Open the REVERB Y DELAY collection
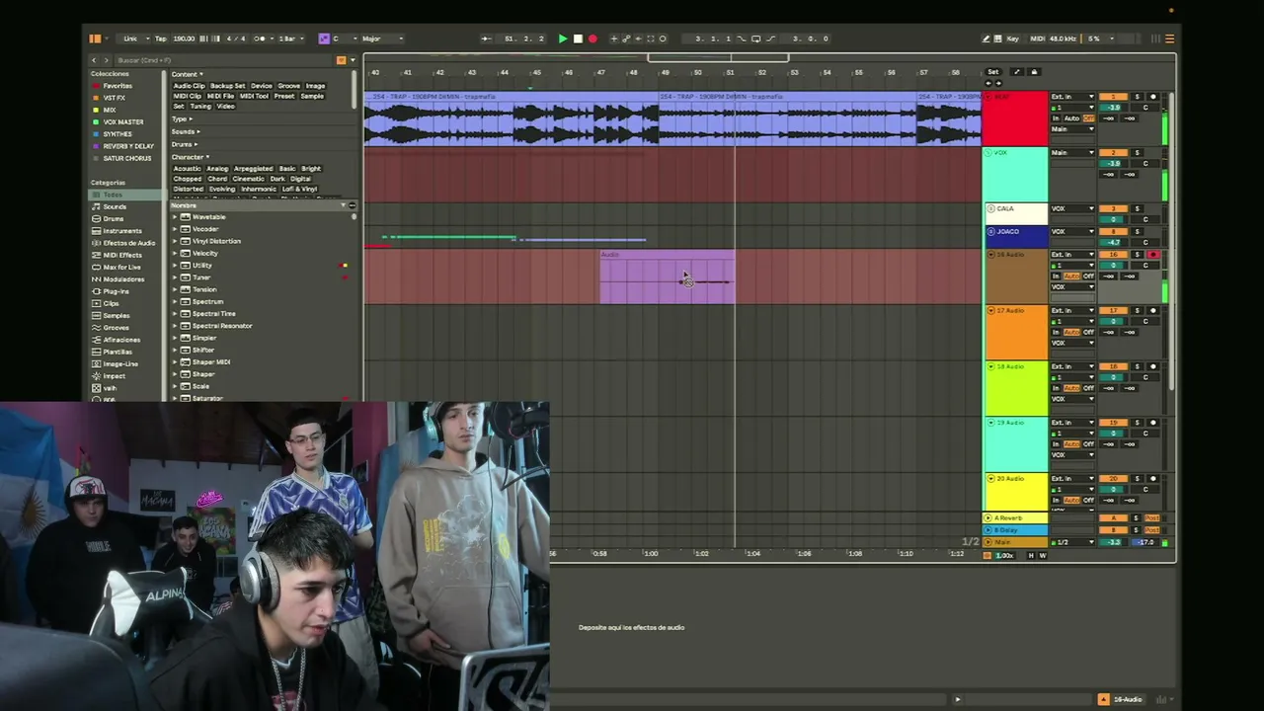The height and width of the screenshot is (711, 1264). click(x=128, y=146)
